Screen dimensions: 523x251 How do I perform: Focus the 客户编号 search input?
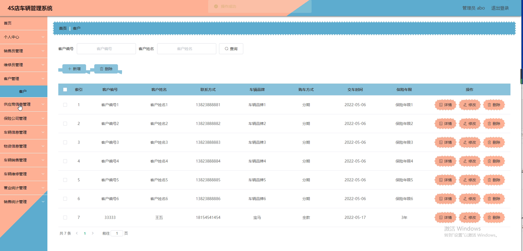(106, 49)
